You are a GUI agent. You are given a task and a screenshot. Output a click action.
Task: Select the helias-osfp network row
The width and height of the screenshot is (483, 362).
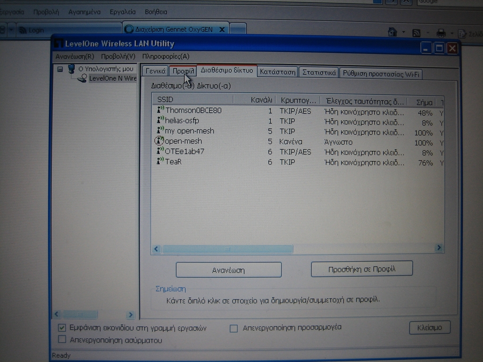298,122
